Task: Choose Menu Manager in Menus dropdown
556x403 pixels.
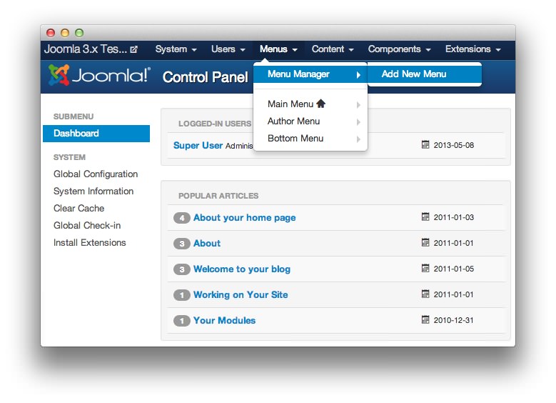Action: tap(298, 74)
